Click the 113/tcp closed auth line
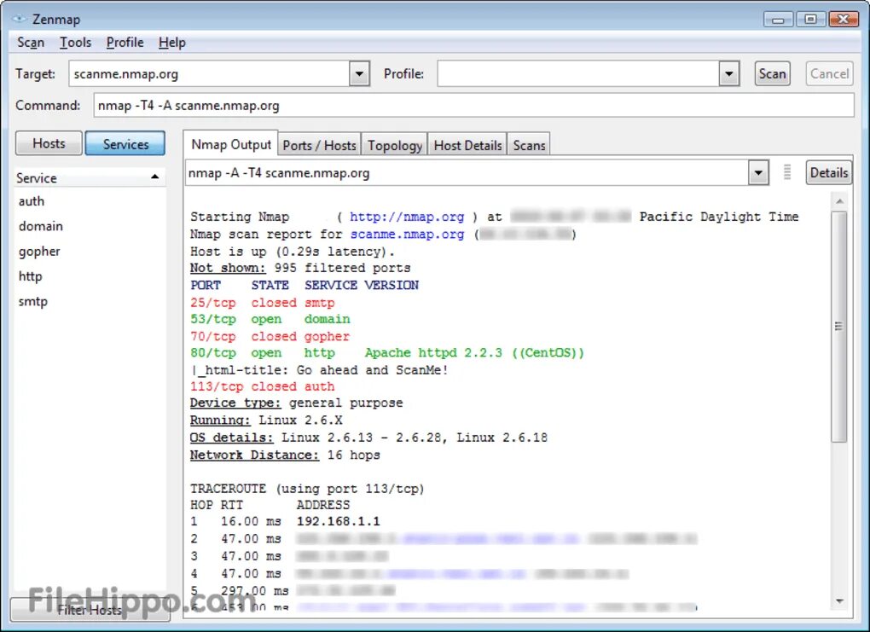Image resolution: width=870 pixels, height=632 pixels. 263,386
